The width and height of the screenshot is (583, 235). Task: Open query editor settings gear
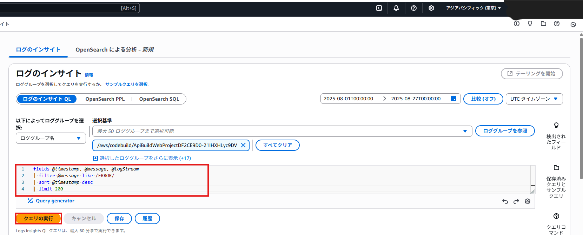(x=528, y=201)
